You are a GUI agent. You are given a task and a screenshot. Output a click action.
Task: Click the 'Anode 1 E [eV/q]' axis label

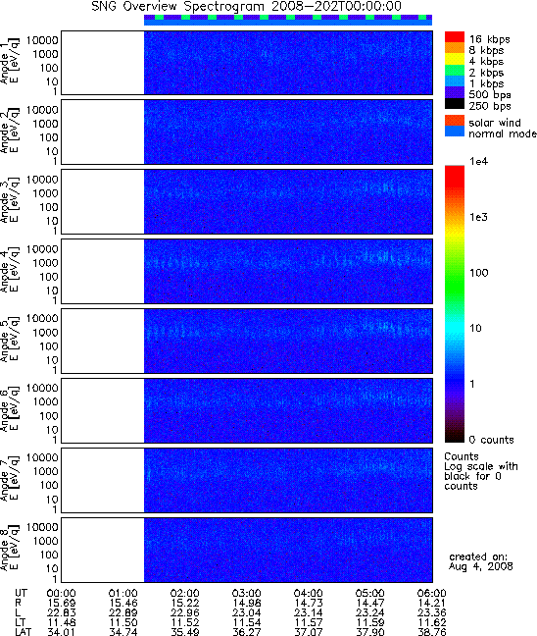[x=10, y=61]
